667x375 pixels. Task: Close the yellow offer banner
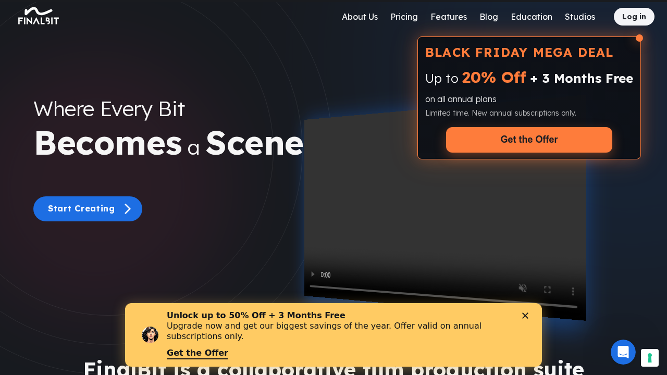[x=525, y=316]
